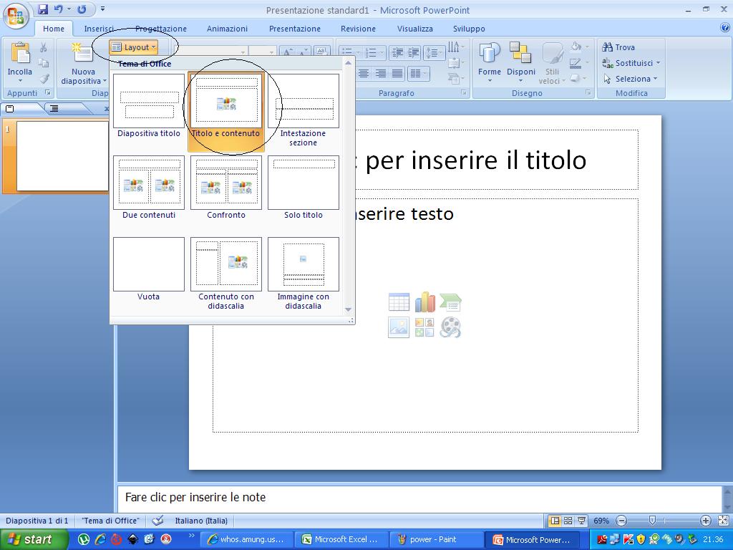Viewport: 733px width, 550px height.
Task: Insert a picture from file placeholder icon
Action: (399, 327)
